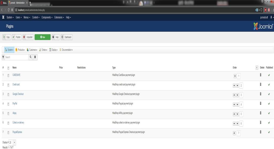Open the Joomla Extensions menu
The height and width of the screenshot is (149, 274).
[x=59, y=17]
